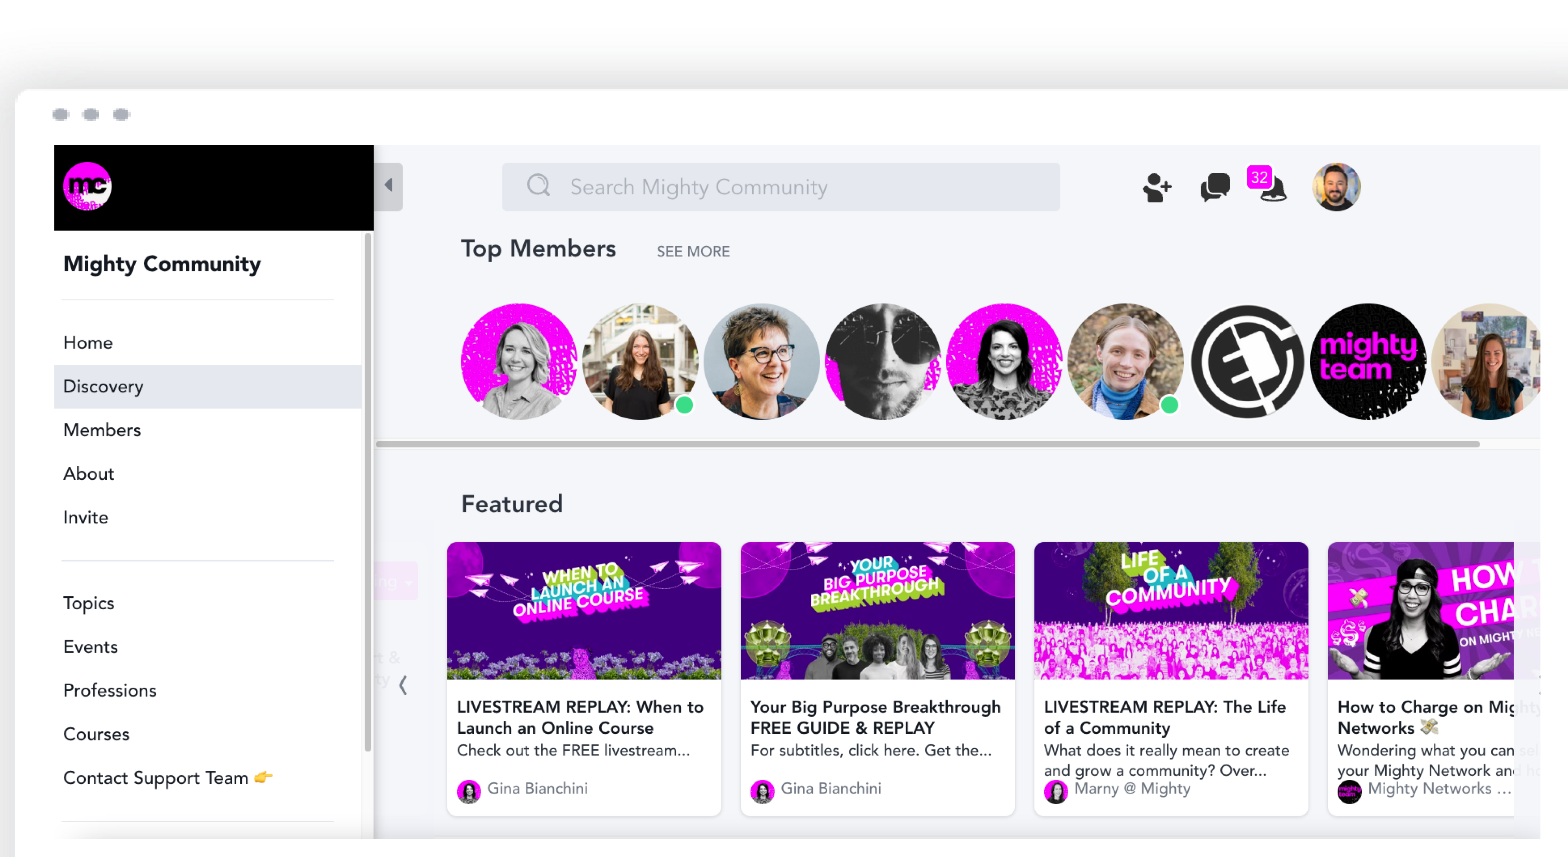The image size is (1568, 857).
Task: Click the Search Mighty Community field
Action: pyautogui.click(x=791, y=187)
